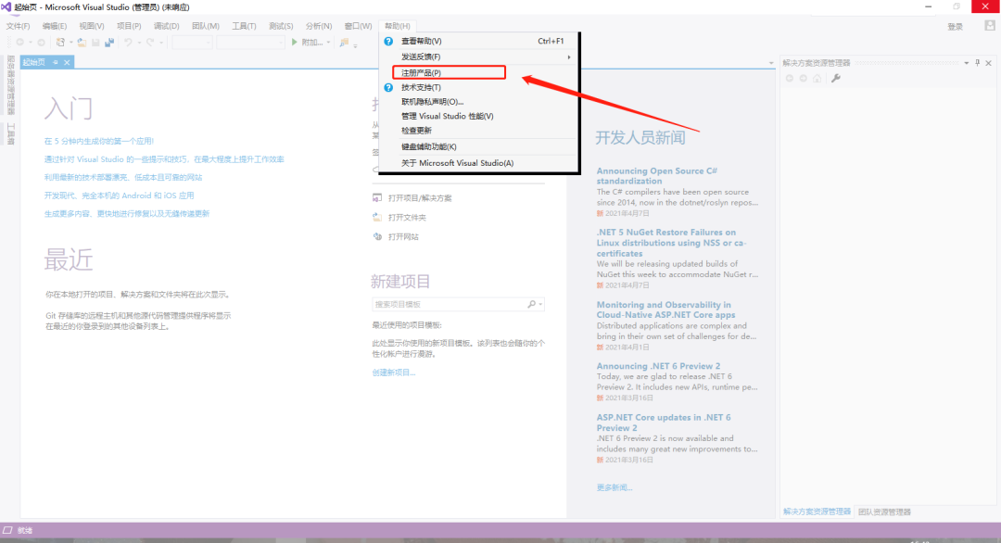
Task: Click the Find in Files toolbar icon
Action: 344,42
